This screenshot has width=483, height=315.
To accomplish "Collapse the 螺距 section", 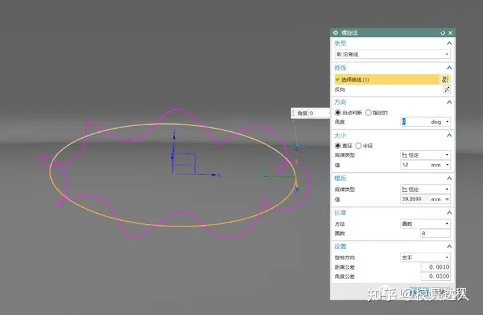I will pyautogui.click(x=449, y=178).
